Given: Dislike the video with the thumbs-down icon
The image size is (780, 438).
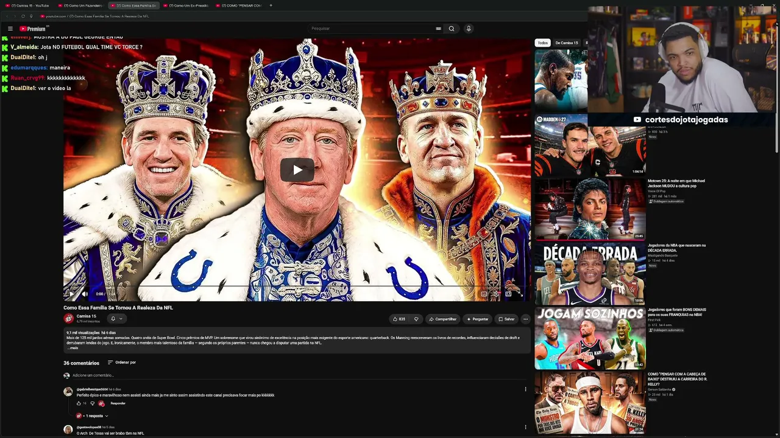Looking at the screenshot, I should [416, 319].
